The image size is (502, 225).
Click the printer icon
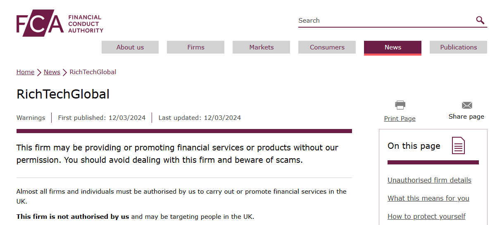[x=400, y=105]
